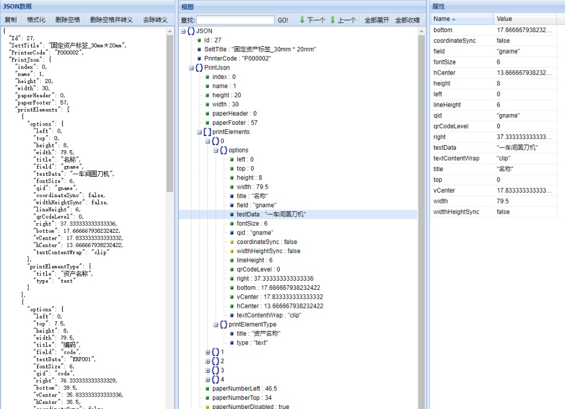Viewport: 565px width, 409px height.
Task: Click the object icon of the options node
Action: click(x=224, y=150)
